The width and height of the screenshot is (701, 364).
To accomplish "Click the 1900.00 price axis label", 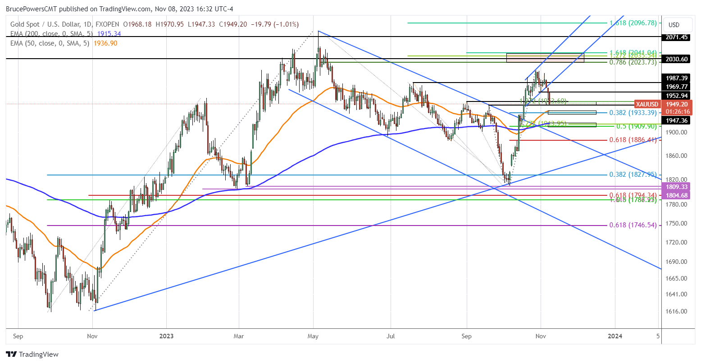I will [676, 132].
